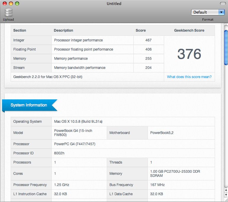This screenshot has width=228, height=202.
Task: Select the Processor ID value 8002h
Action: [x=59, y=153]
